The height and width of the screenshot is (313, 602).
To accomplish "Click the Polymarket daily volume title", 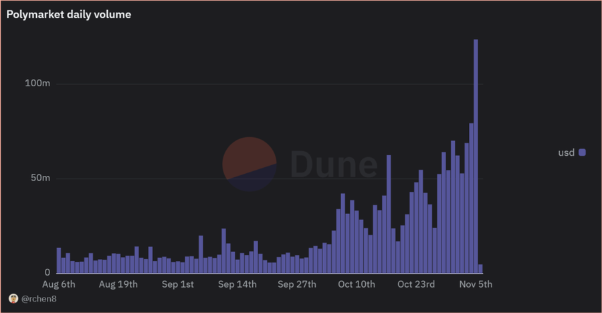I will tap(69, 15).
